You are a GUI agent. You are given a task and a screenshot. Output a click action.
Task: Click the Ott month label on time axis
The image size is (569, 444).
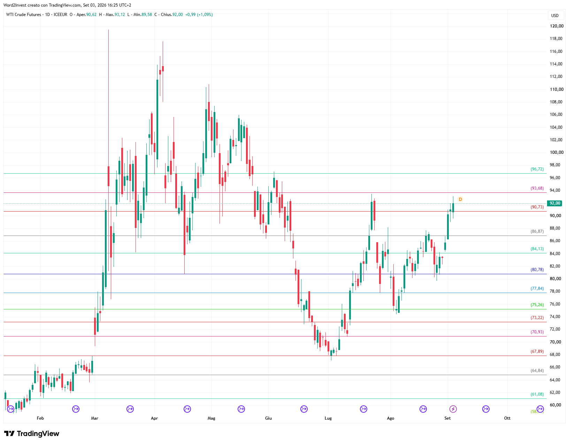pos(507,418)
